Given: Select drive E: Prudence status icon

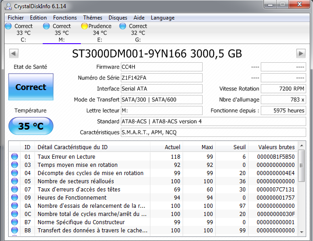Looking at the screenshot, I should [x=84, y=26].
